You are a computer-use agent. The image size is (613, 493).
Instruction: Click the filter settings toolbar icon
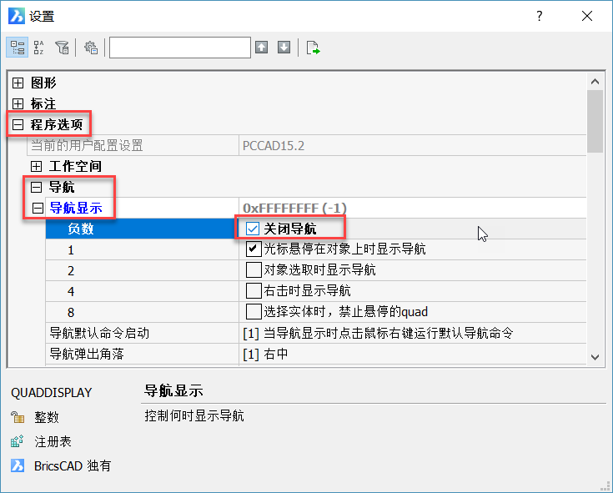62,48
